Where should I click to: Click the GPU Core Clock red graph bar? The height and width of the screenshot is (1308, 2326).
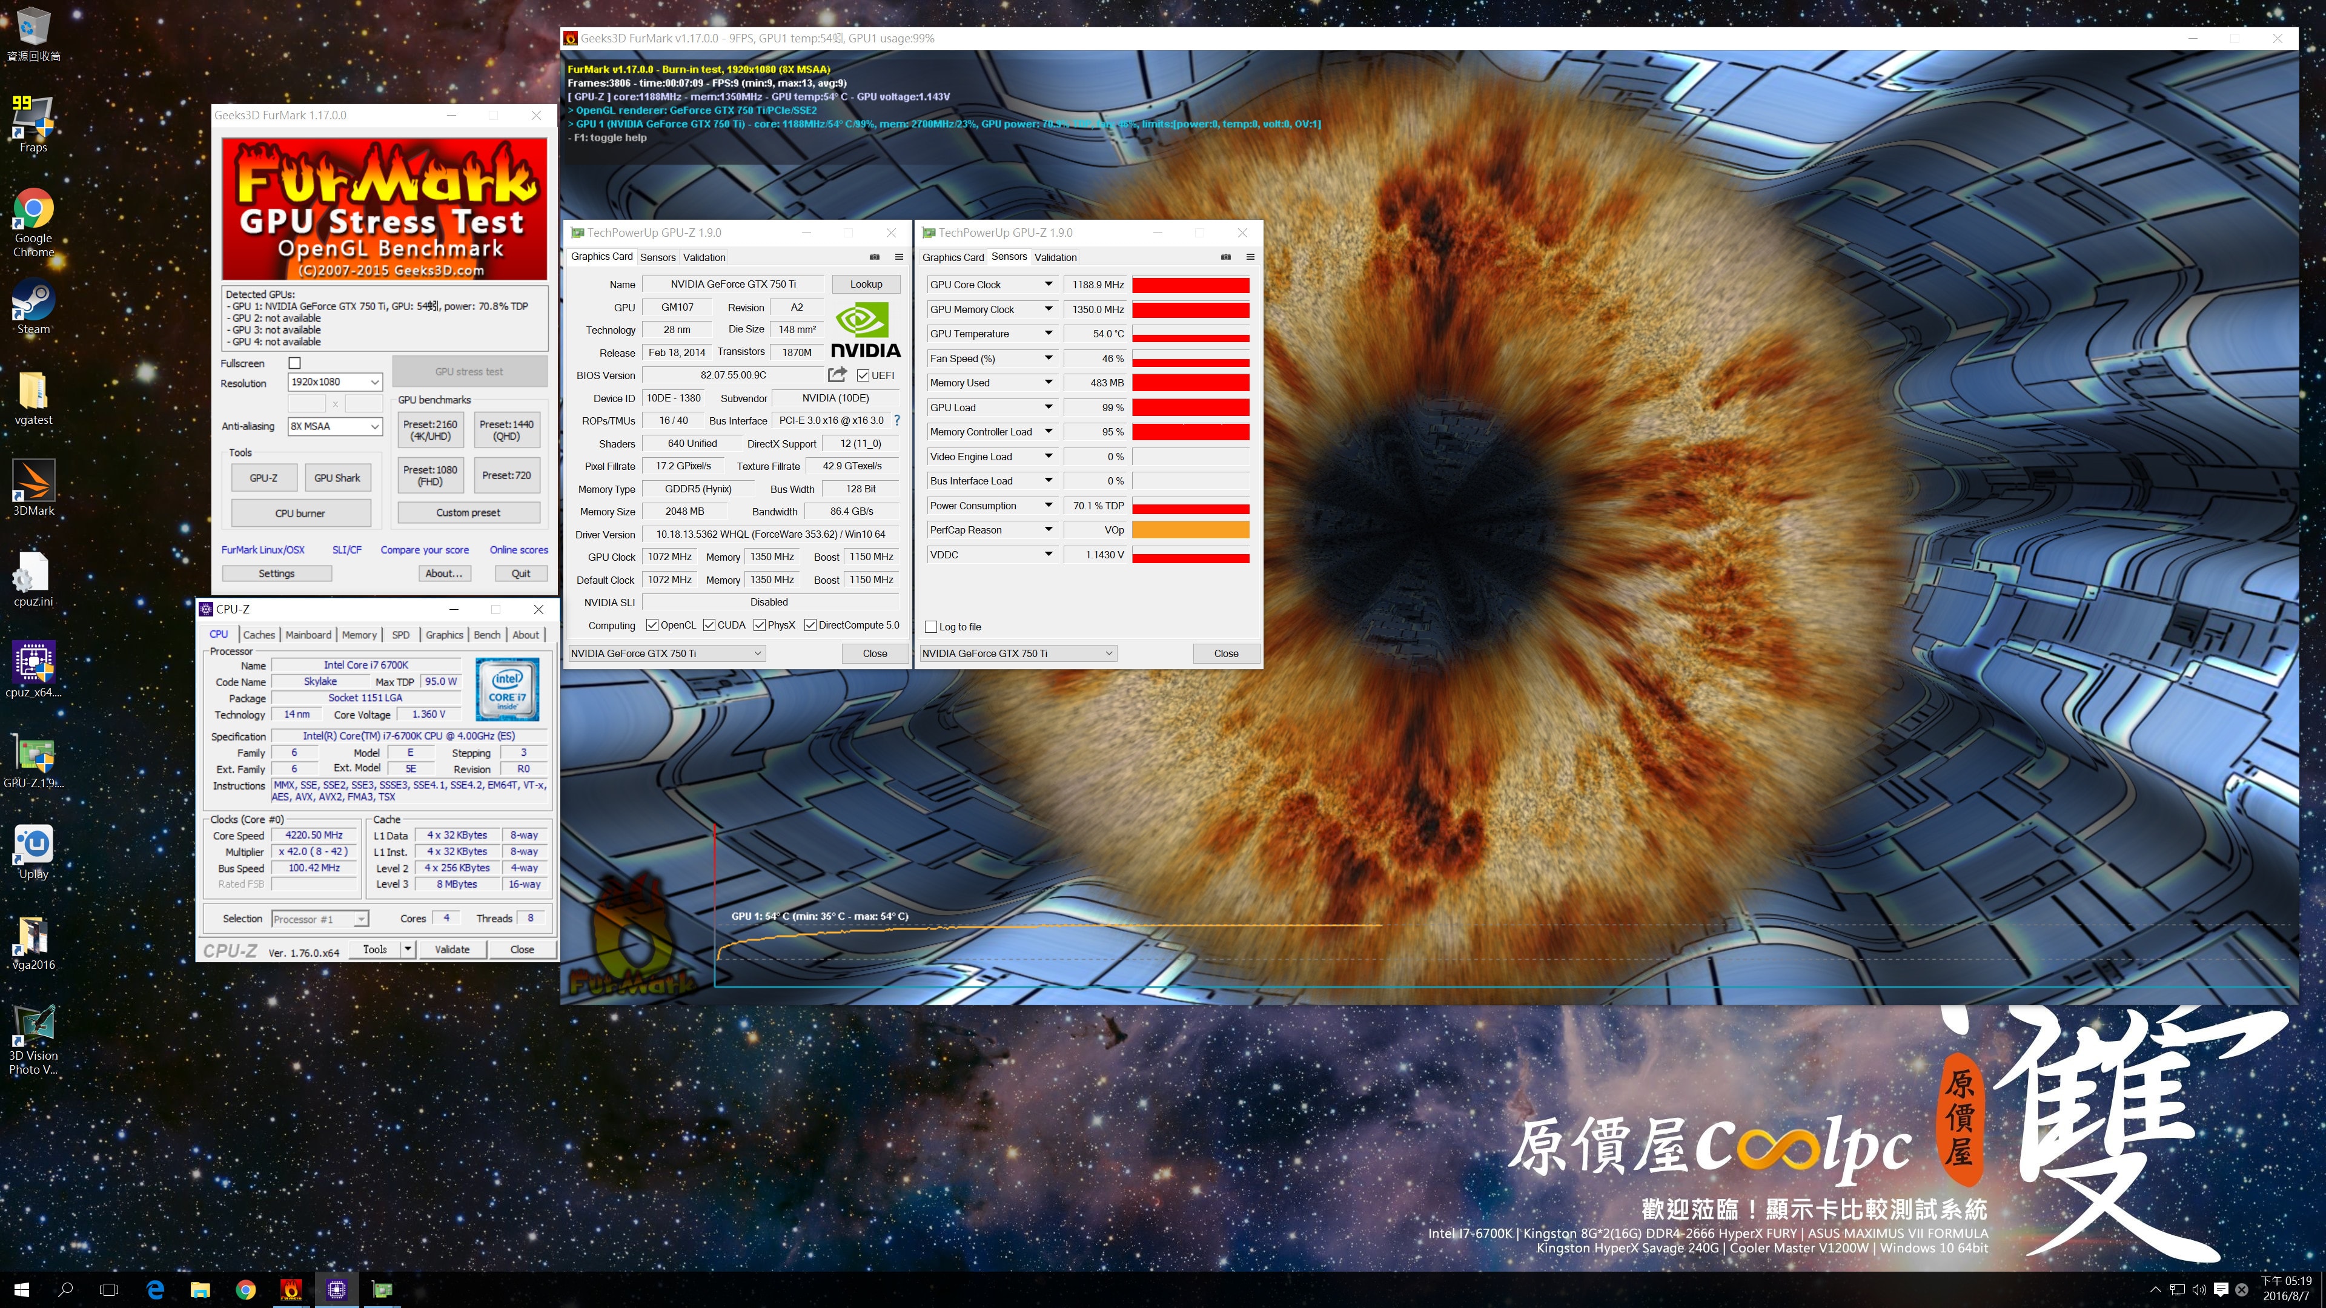(1190, 285)
